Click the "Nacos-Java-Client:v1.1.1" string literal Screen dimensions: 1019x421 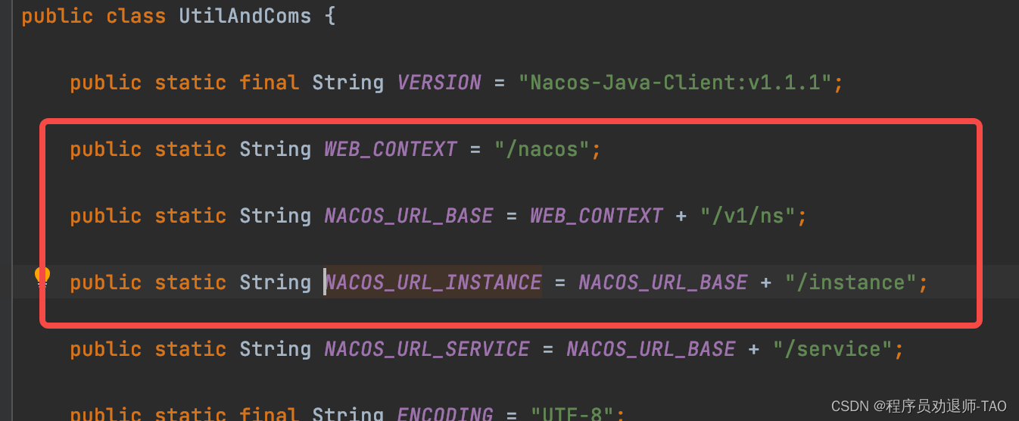[x=675, y=83]
